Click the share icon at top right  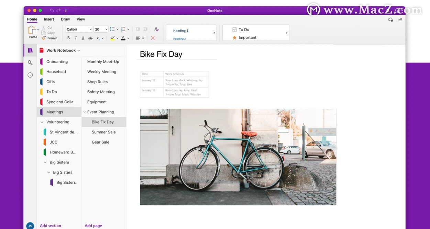tap(400, 20)
